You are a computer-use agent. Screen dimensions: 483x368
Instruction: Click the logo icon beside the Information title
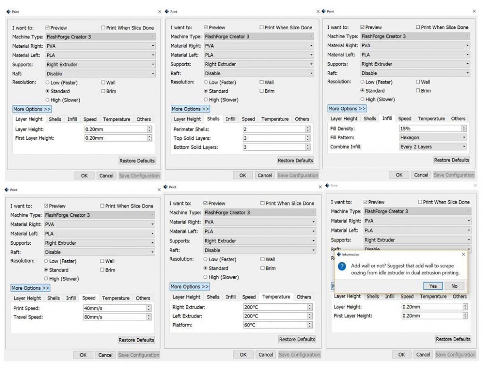339,255
